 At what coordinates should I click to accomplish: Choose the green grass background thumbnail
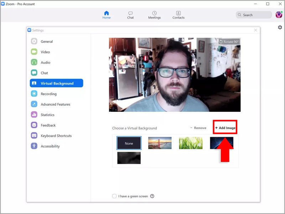click(191, 143)
